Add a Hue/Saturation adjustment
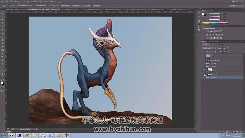 207,35
